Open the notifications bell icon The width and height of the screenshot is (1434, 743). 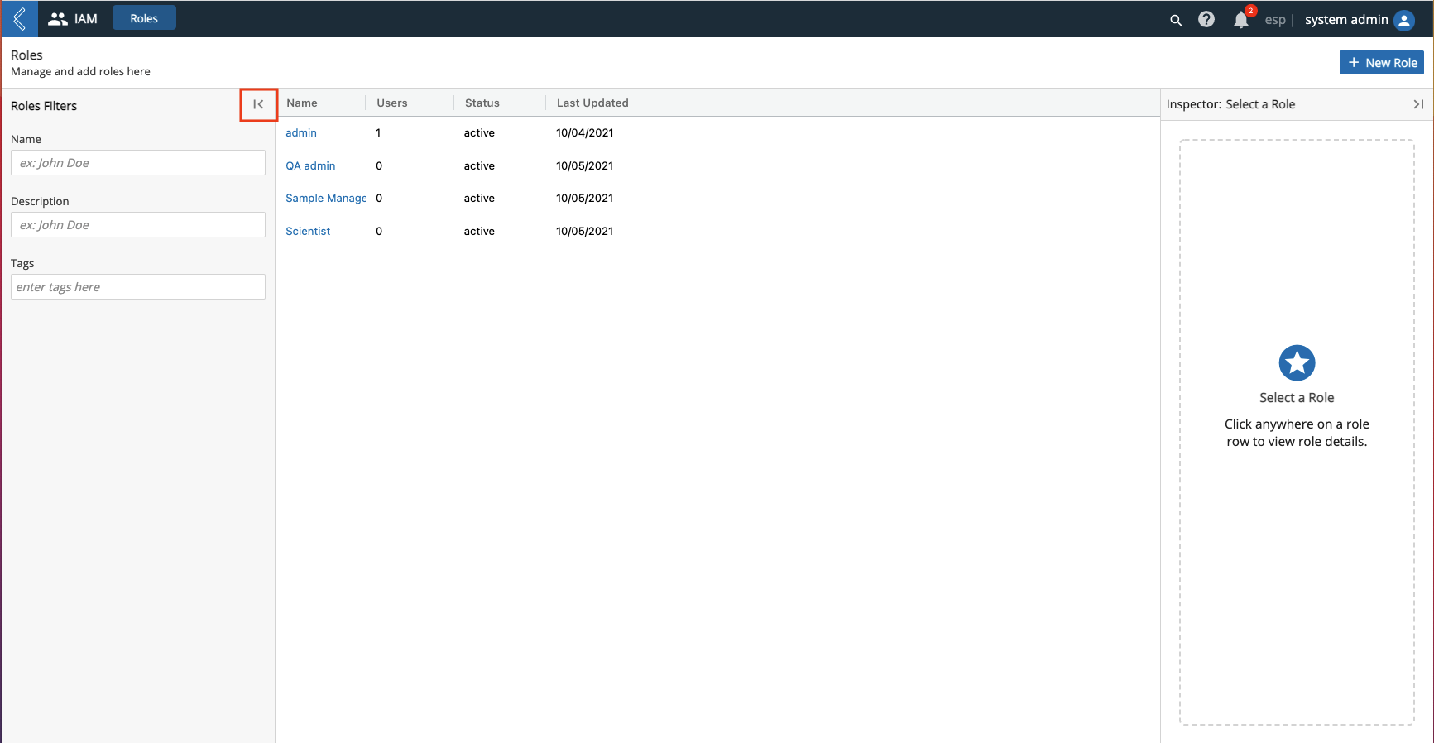pos(1241,20)
